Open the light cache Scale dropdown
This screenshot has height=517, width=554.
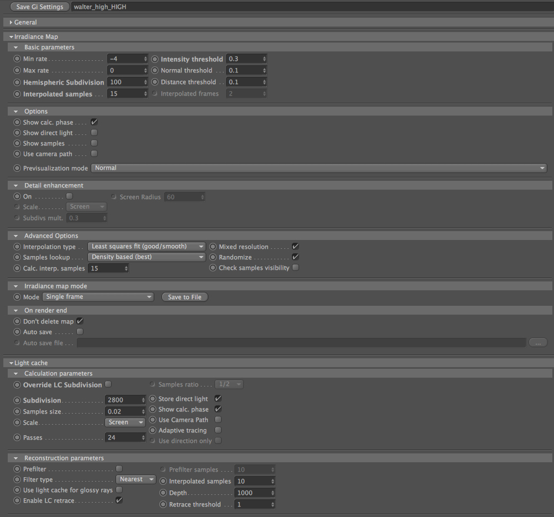pos(125,422)
